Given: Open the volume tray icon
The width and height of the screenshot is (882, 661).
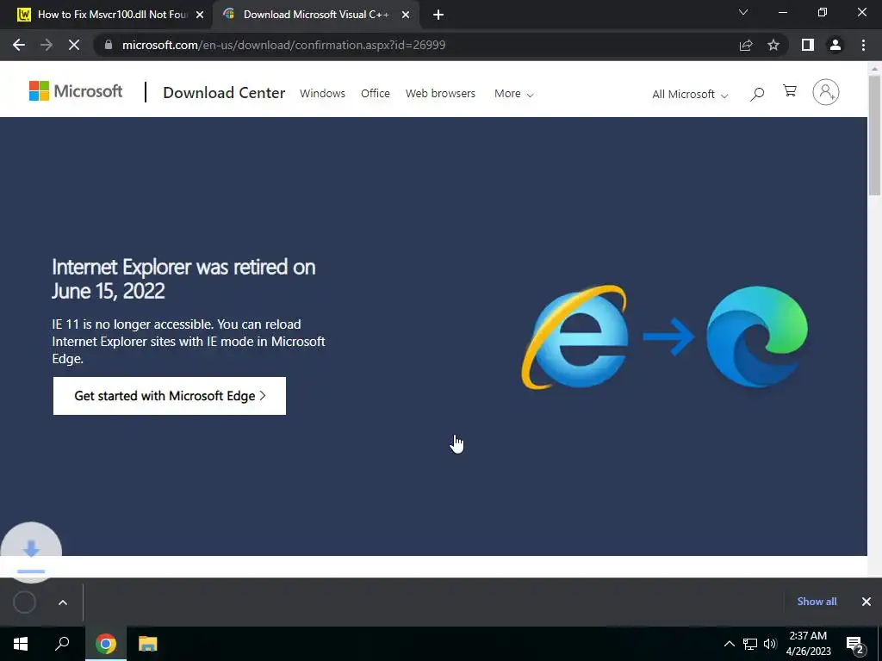Looking at the screenshot, I should (770, 644).
